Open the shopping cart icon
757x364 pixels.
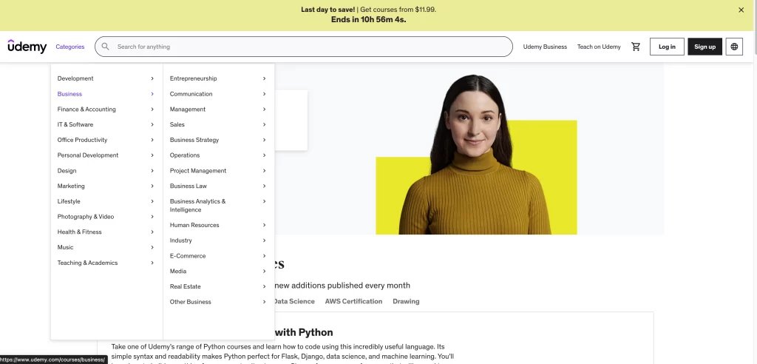point(636,47)
